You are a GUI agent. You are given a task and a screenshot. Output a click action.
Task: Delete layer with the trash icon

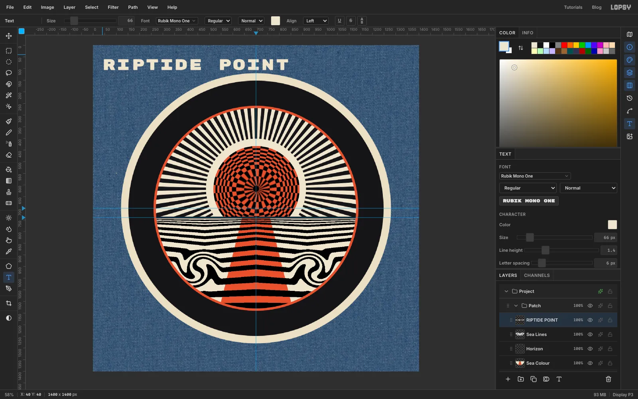click(608, 379)
